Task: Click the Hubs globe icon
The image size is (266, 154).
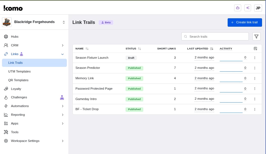Action: (6, 37)
